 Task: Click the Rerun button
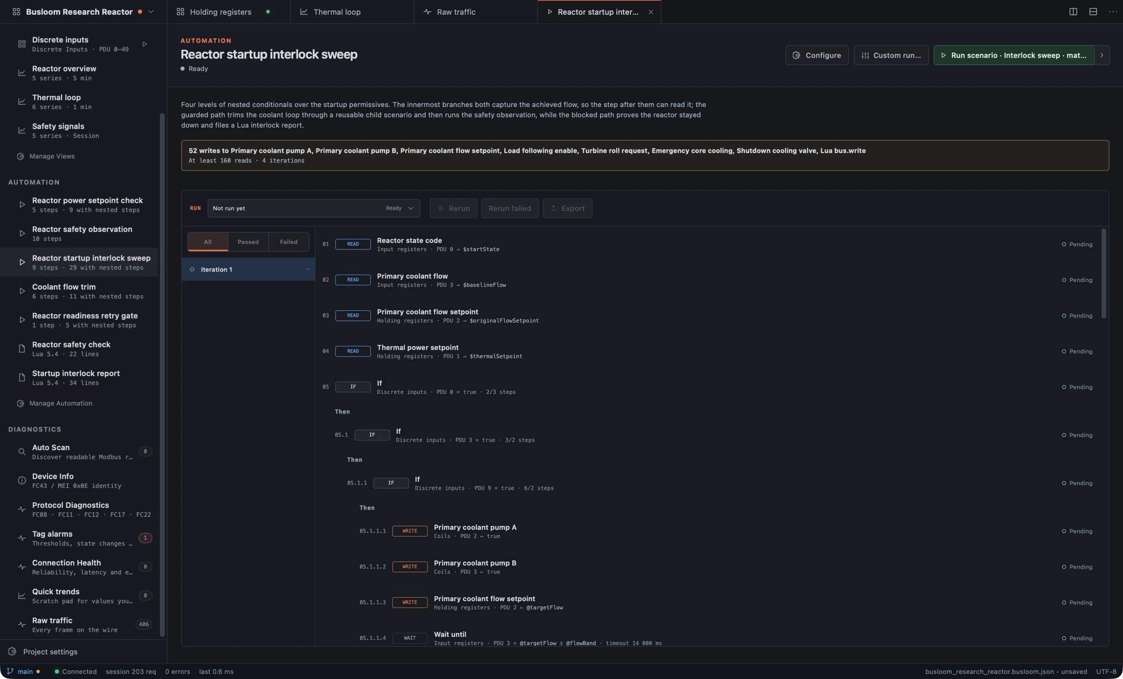[453, 208]
